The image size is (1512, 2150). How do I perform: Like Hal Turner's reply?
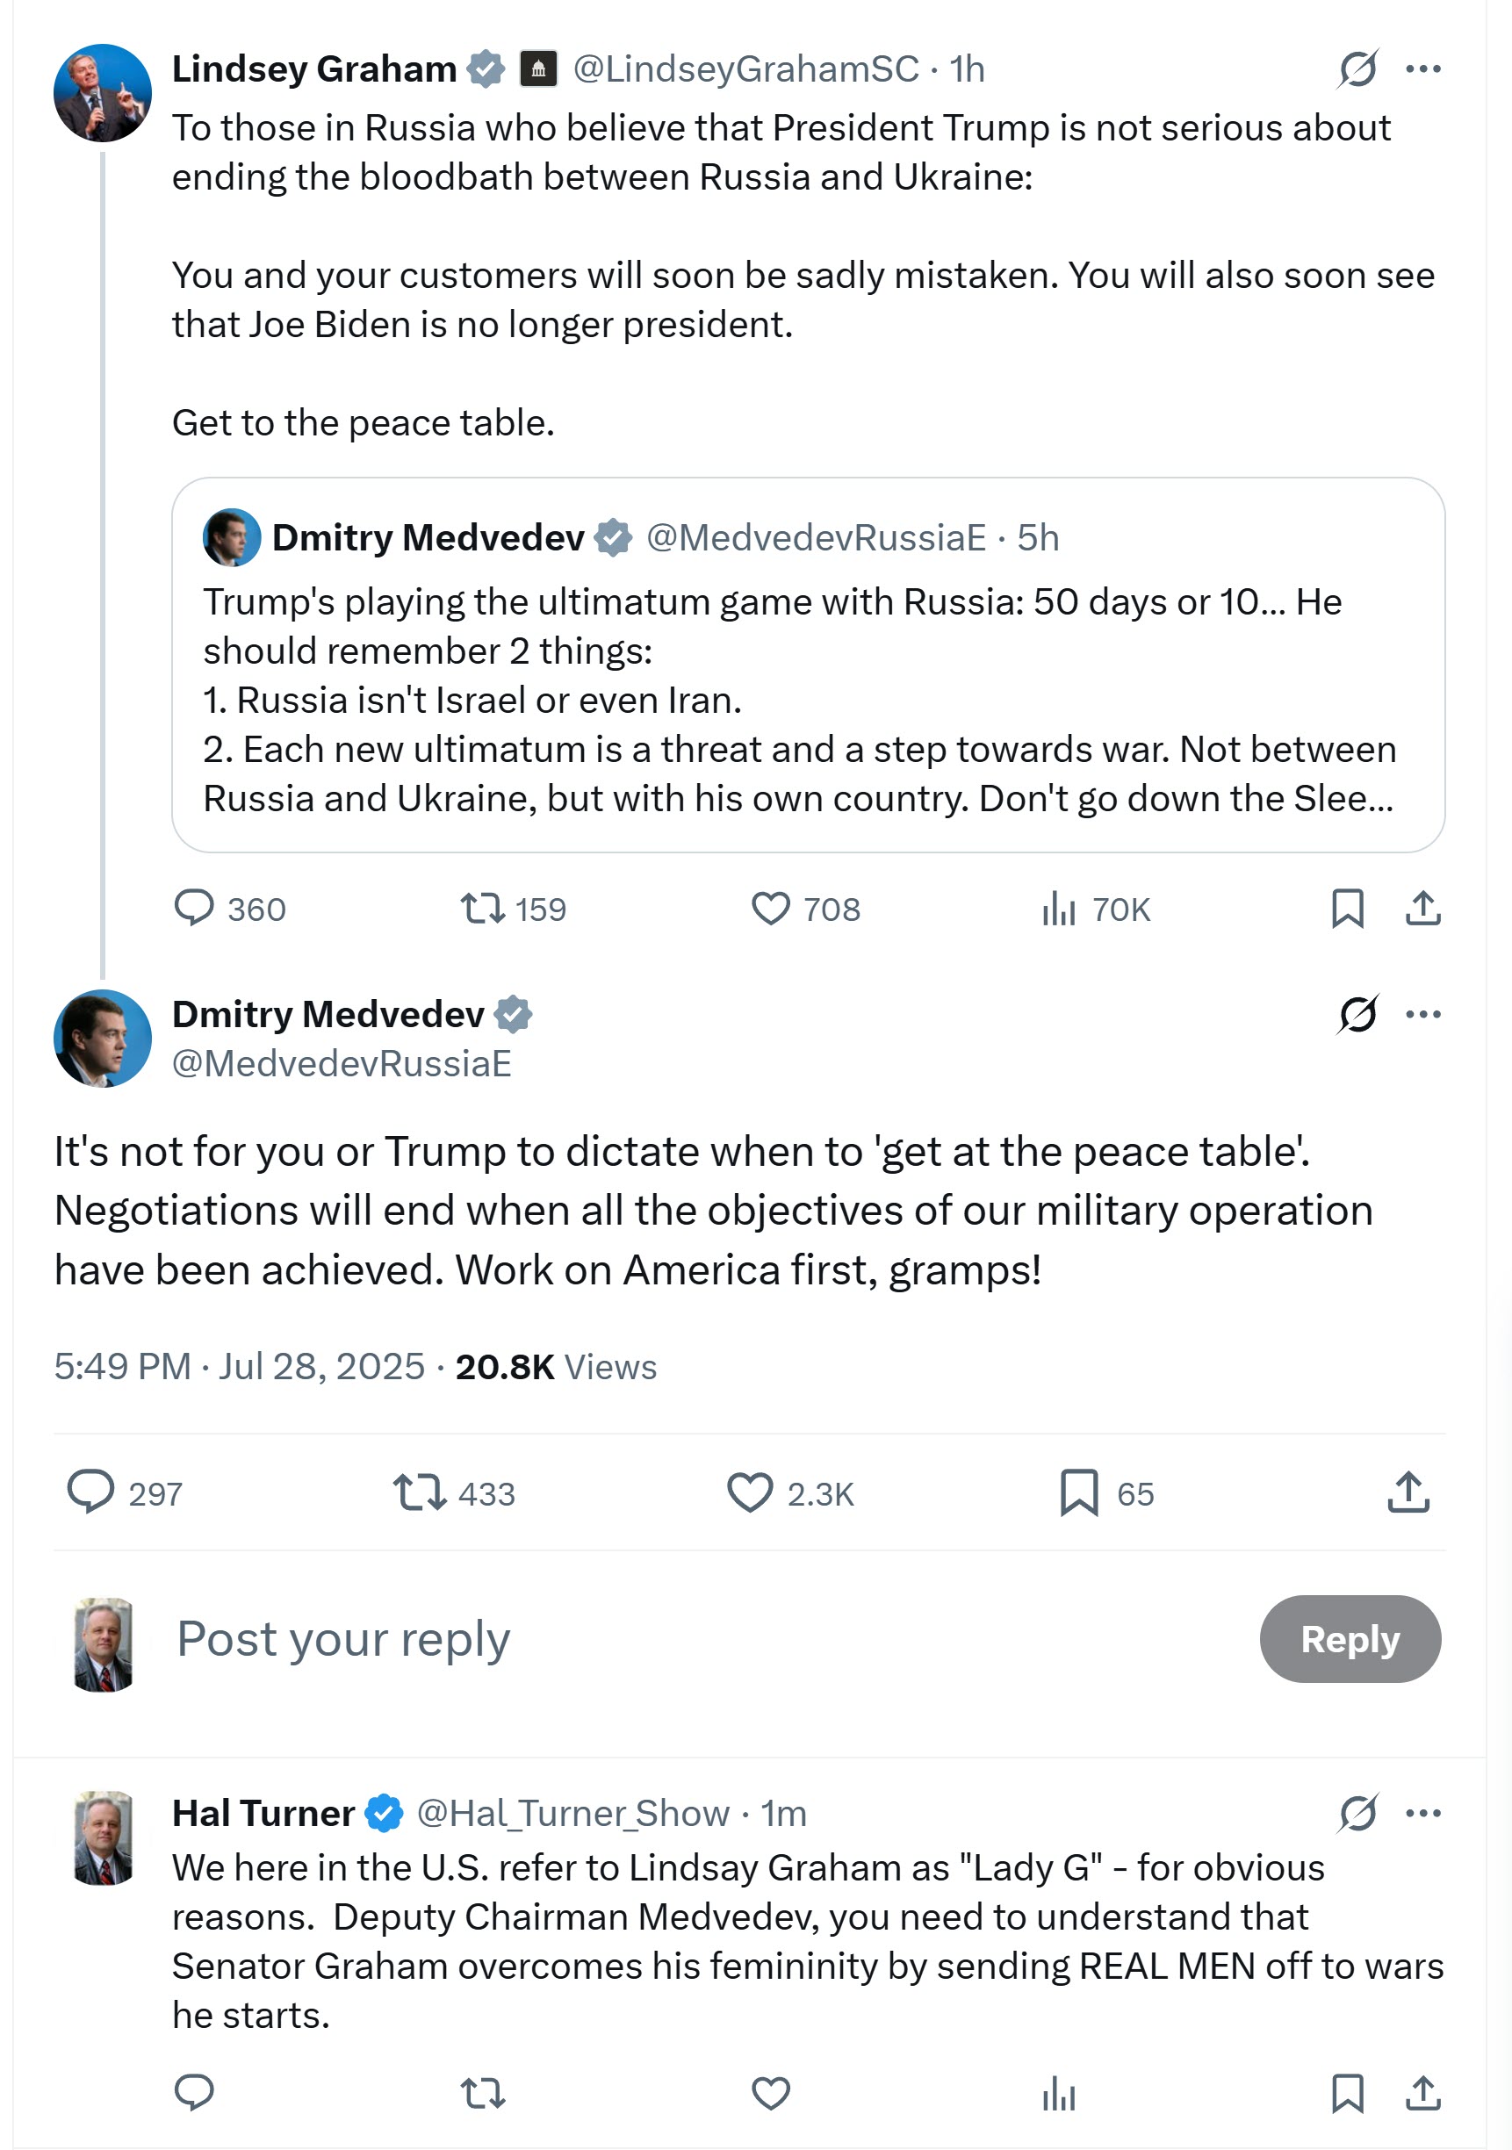tap(771, 2093)
